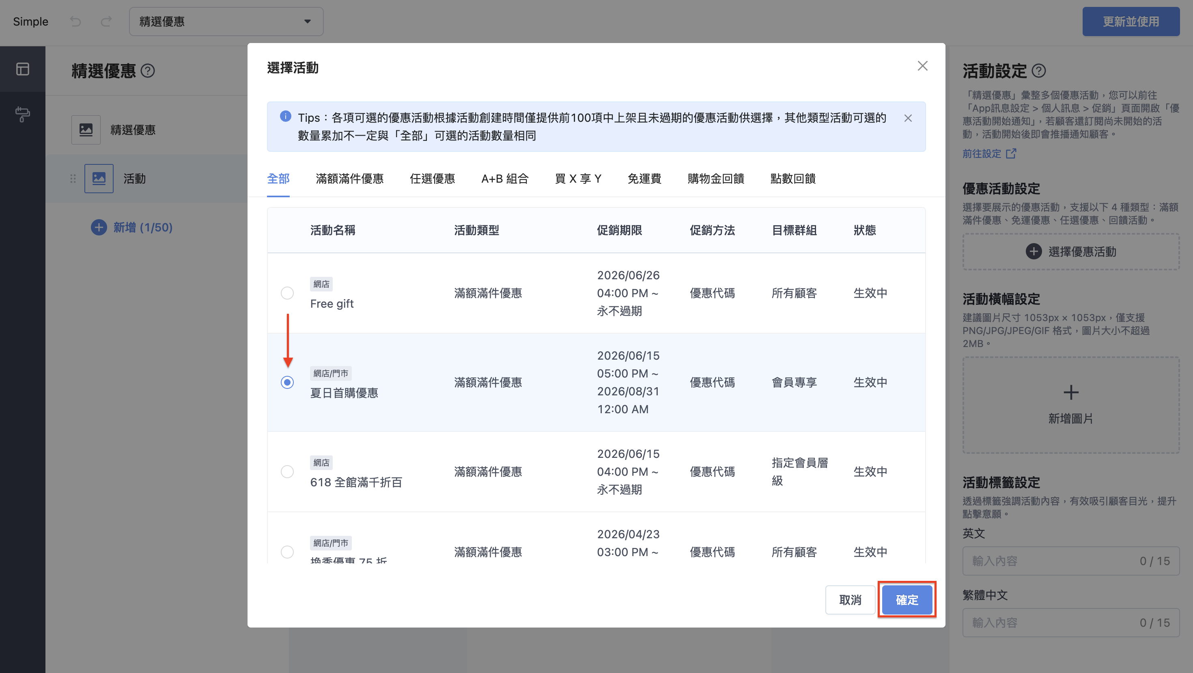This screenshot has height=673, width=1193.
Task: Click the 確定 button
Action: (x=907, y=600)
